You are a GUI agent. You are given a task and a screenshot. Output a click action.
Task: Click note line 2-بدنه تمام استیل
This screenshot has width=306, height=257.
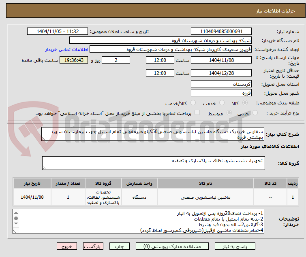(228, 219)
